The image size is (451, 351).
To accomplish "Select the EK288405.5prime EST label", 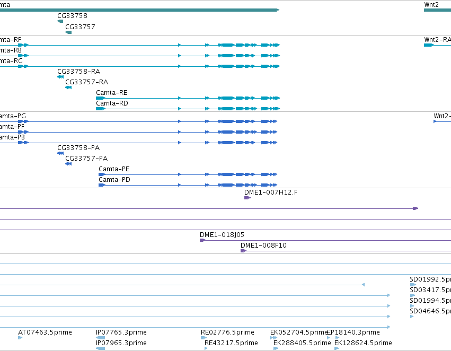I will tap(302, 343).
